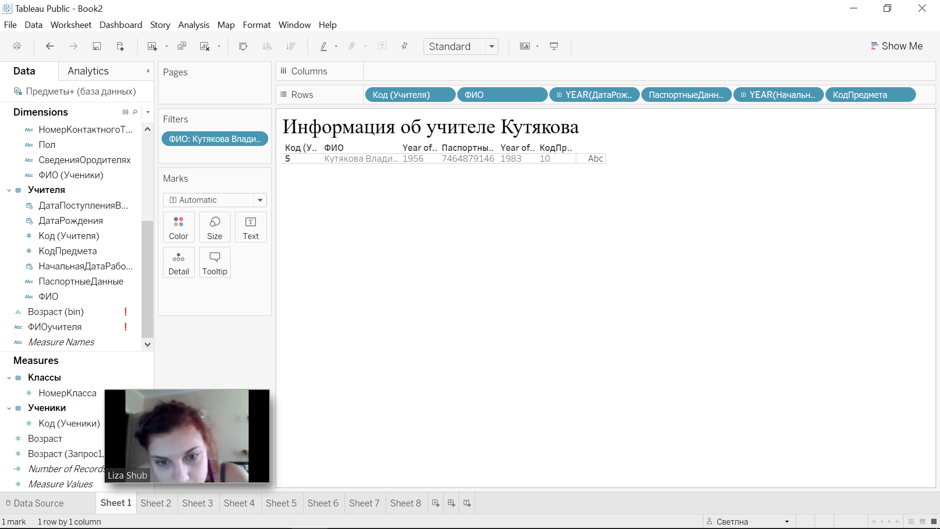
Task: Click the Redo forward arrow
Action: tap(73, 46)
